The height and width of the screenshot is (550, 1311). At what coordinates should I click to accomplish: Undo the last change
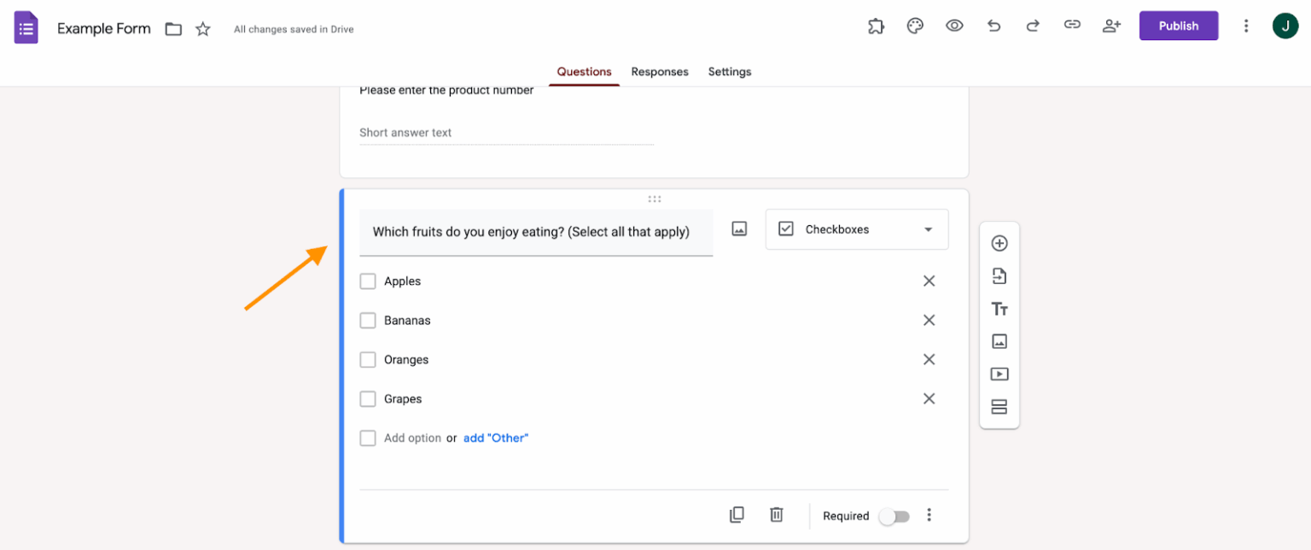click(993, 26)
